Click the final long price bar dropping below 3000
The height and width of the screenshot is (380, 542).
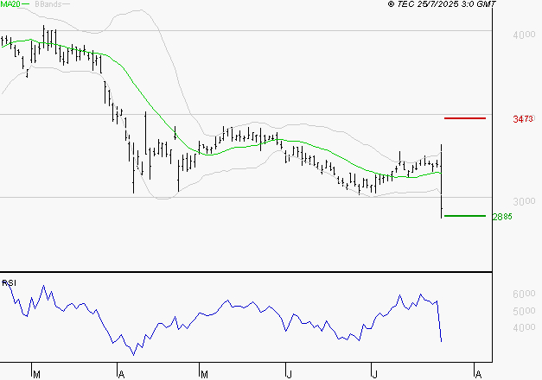pyautogui.click(x=442, y=181)
